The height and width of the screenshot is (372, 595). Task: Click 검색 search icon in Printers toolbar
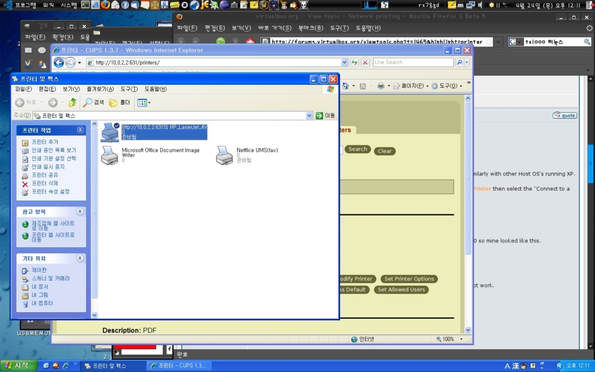(x=94, y=102)
